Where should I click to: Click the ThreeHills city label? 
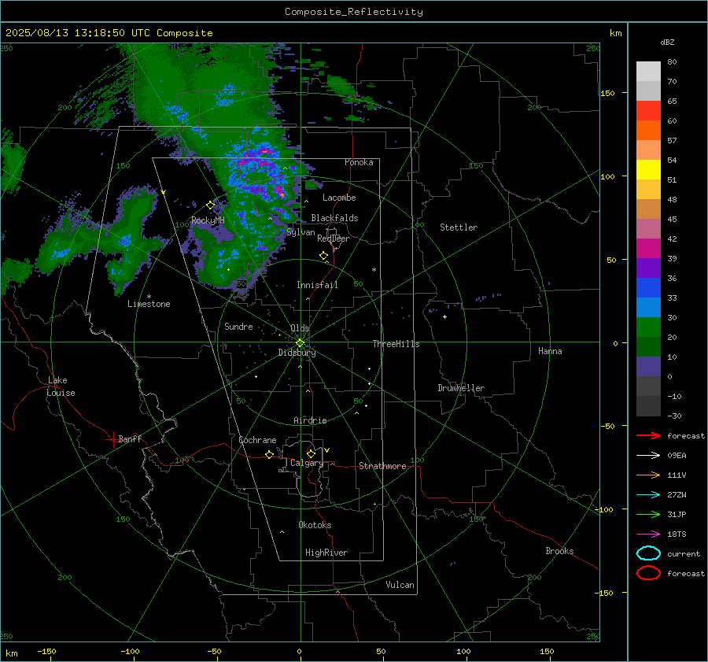coord(396,344)
